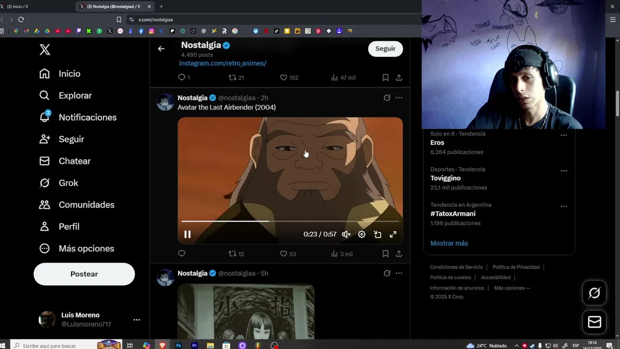Open Más opciones in sidebar
This screenshot has width=620, height=349.
77,248
